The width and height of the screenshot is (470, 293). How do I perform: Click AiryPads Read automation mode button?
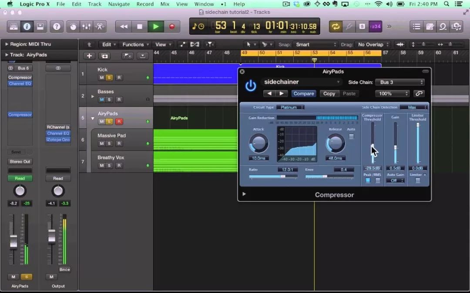click(x=20, y=178)
